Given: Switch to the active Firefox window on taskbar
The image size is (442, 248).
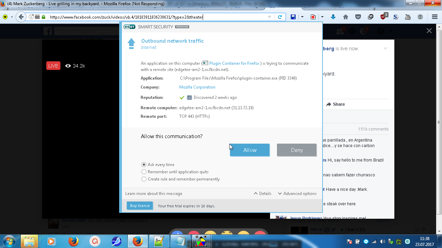Looking at the screenshot, I should (x=138, y=241).
